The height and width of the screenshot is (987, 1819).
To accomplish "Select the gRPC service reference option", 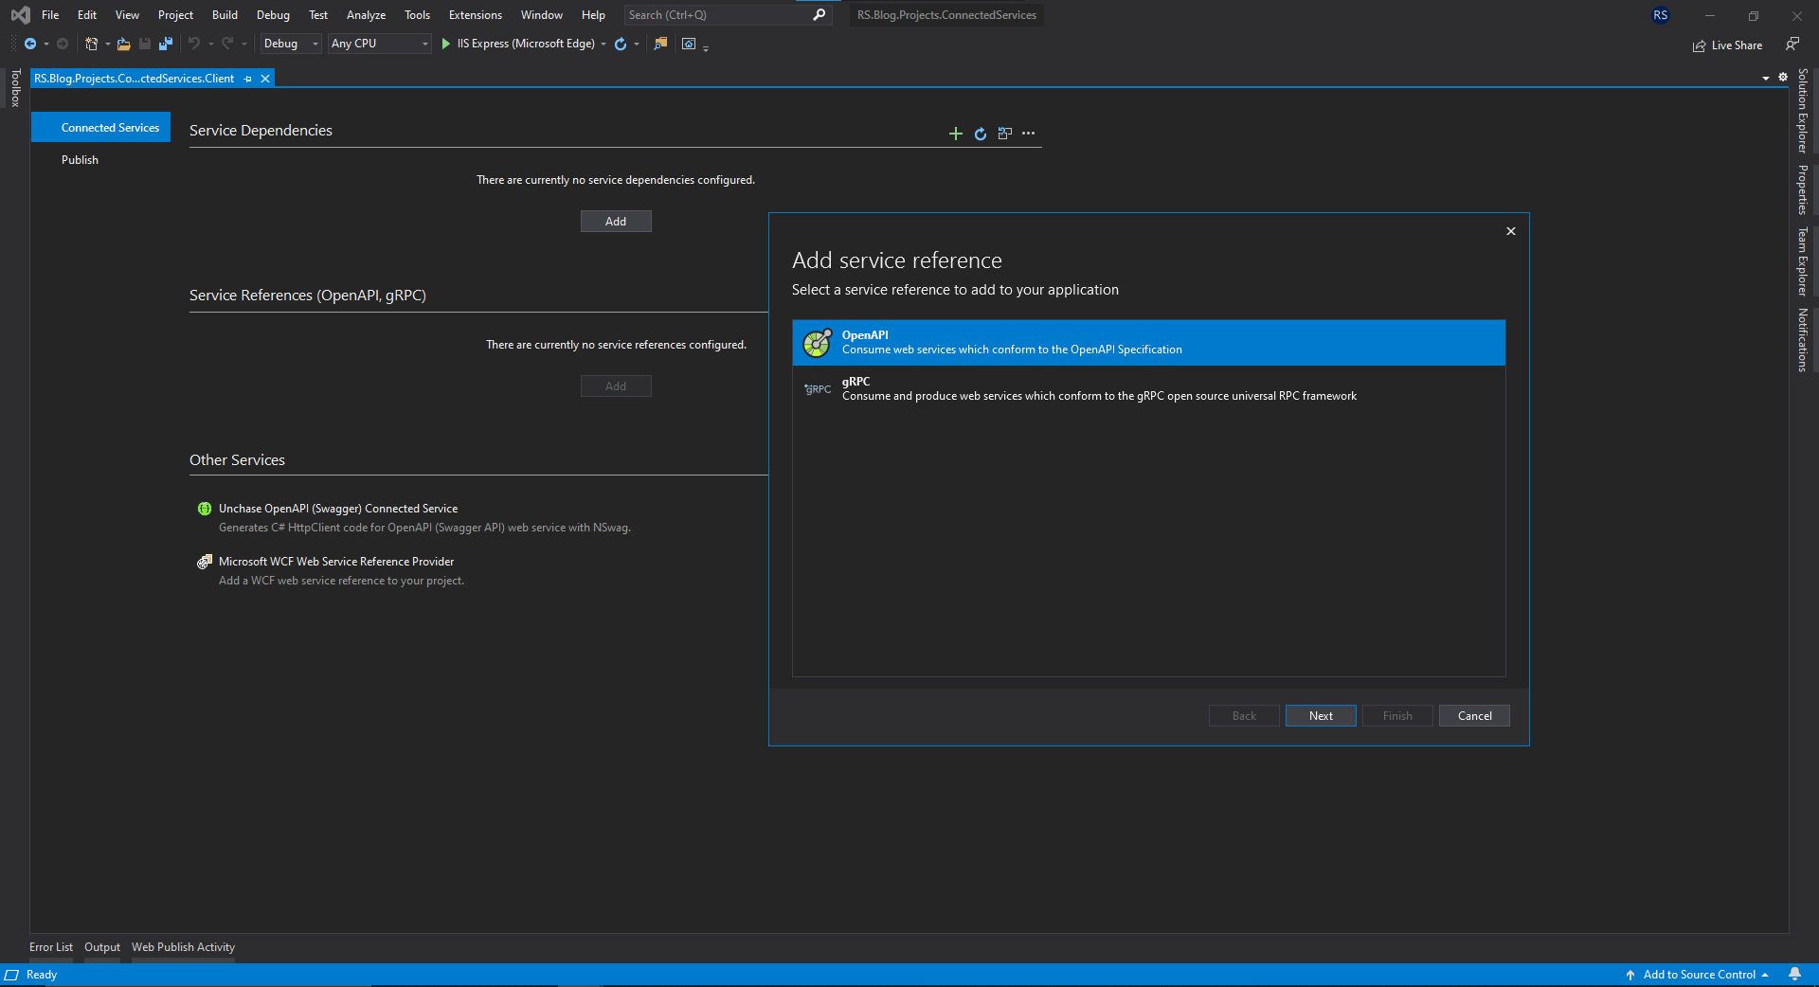I will (x=1148, y=389).
